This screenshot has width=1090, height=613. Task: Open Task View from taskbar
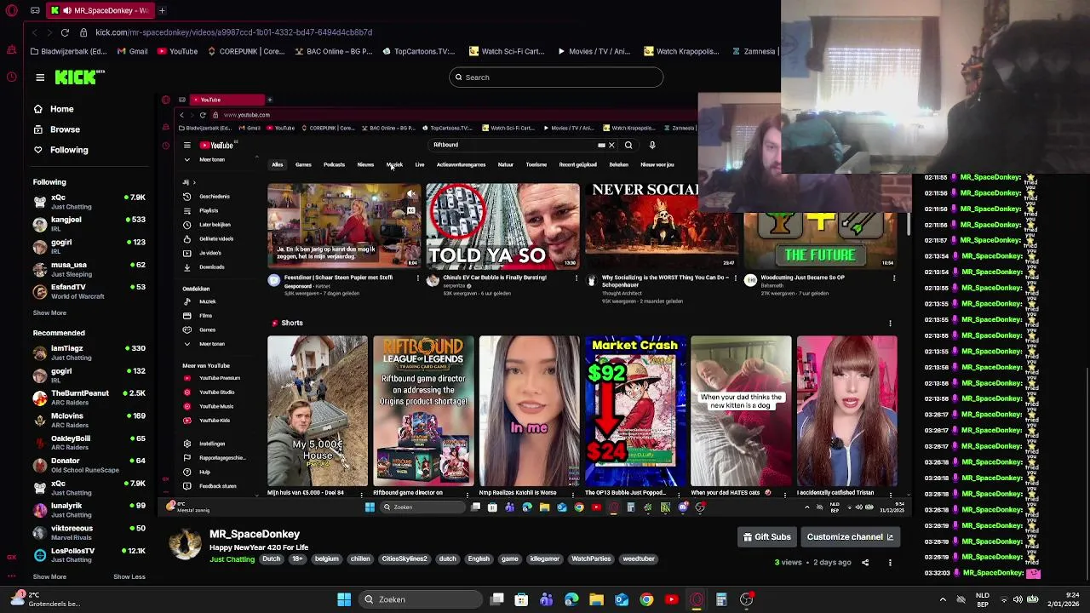click(497, 599)
